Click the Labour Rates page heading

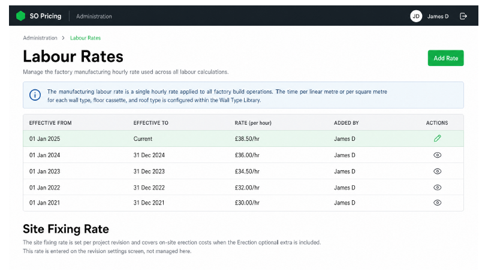click(x=73, y=56)
